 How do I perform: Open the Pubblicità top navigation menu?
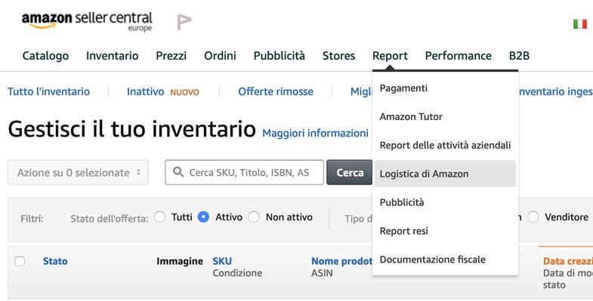pos(279,56)
